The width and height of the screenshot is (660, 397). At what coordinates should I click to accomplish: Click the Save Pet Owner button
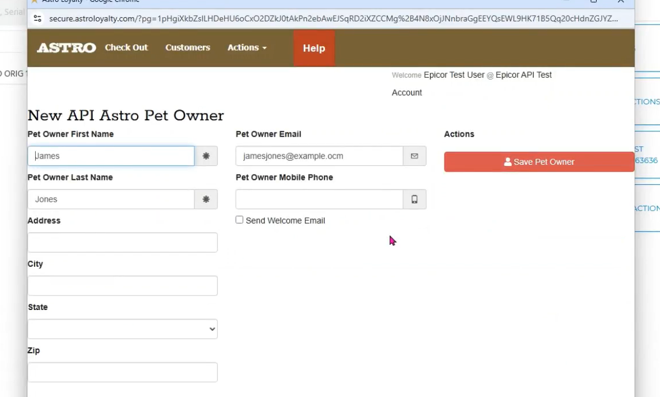538,162
